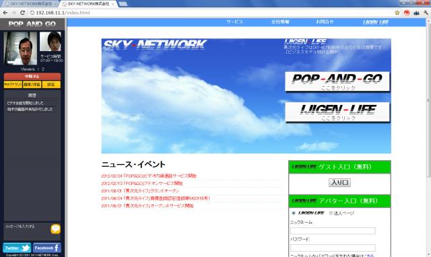Open 会社情報 in the top navigation
Viewport: 431px width, 257px height.
point(280,22)
